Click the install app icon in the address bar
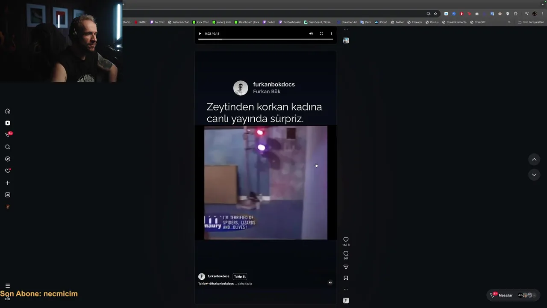This screenshot has width=547, height=308. click(428, 14)
